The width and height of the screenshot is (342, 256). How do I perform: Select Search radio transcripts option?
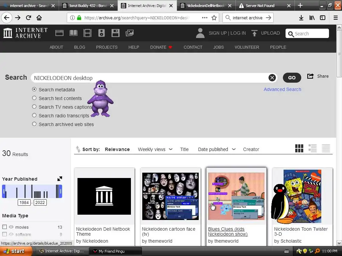pos(34,115)
